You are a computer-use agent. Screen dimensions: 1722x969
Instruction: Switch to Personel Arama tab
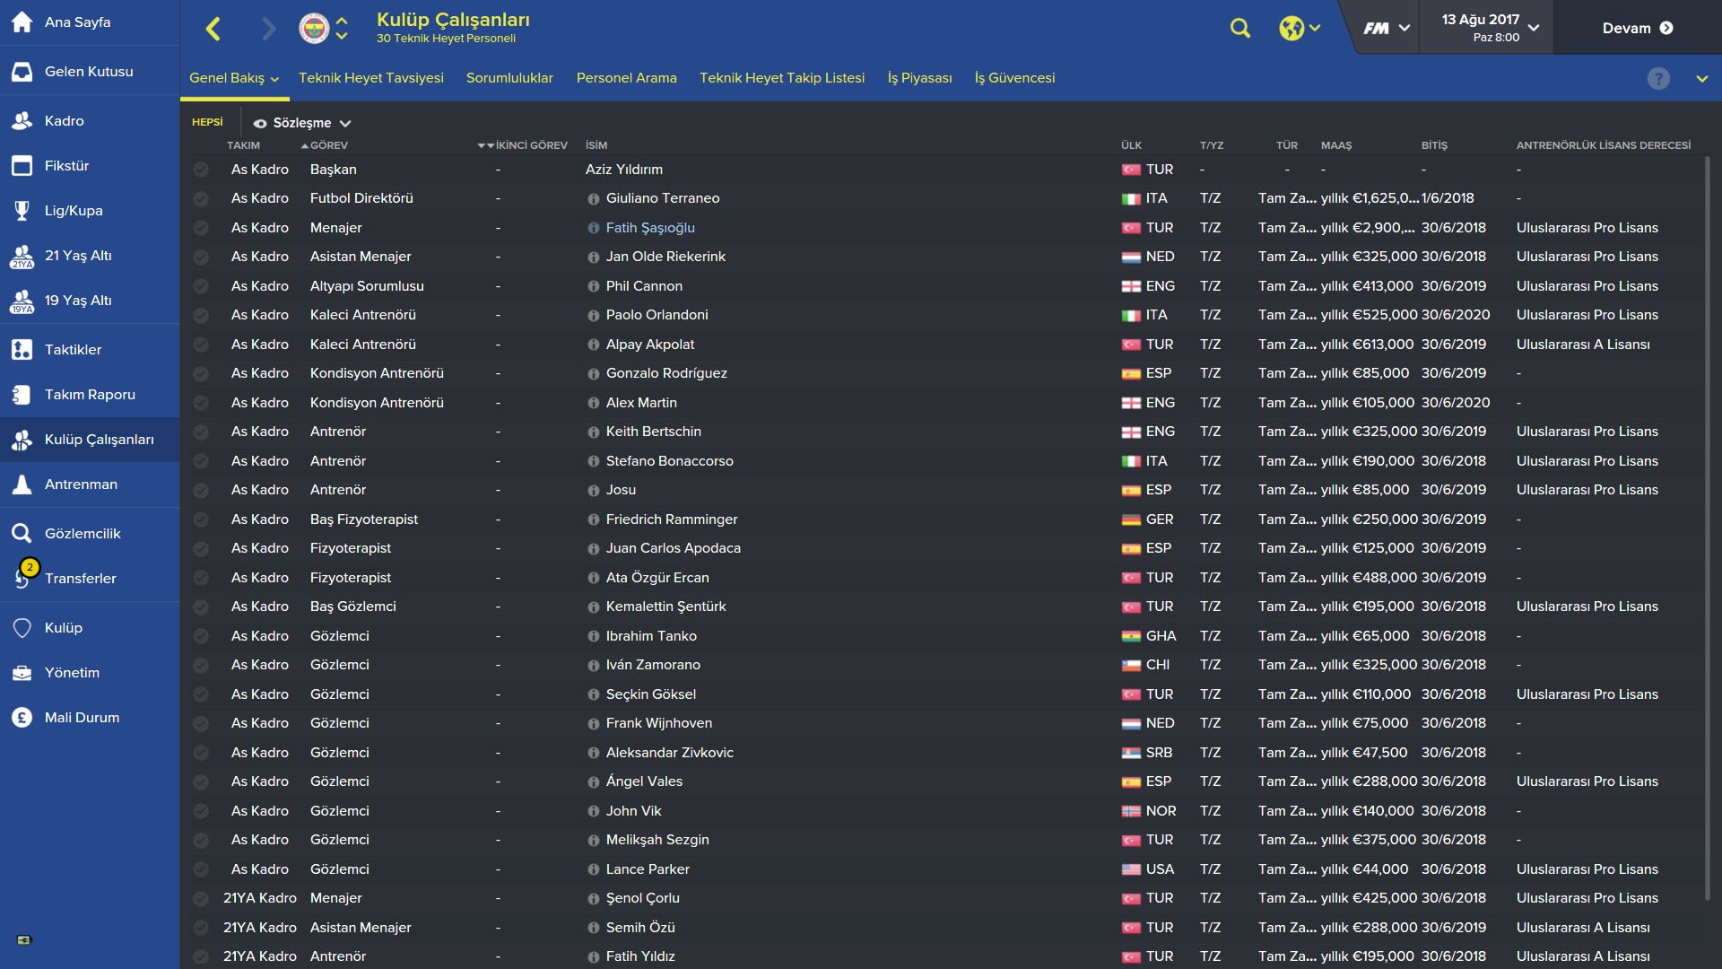coord(626,78)
